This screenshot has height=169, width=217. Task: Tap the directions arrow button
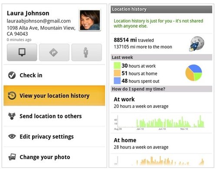[x=54, y=52]
